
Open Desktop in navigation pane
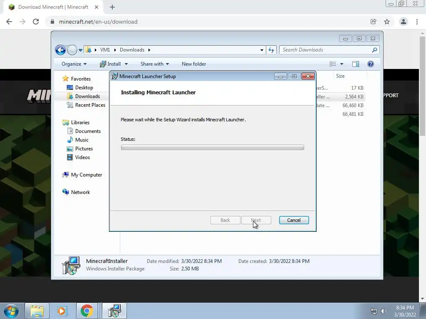84,88
